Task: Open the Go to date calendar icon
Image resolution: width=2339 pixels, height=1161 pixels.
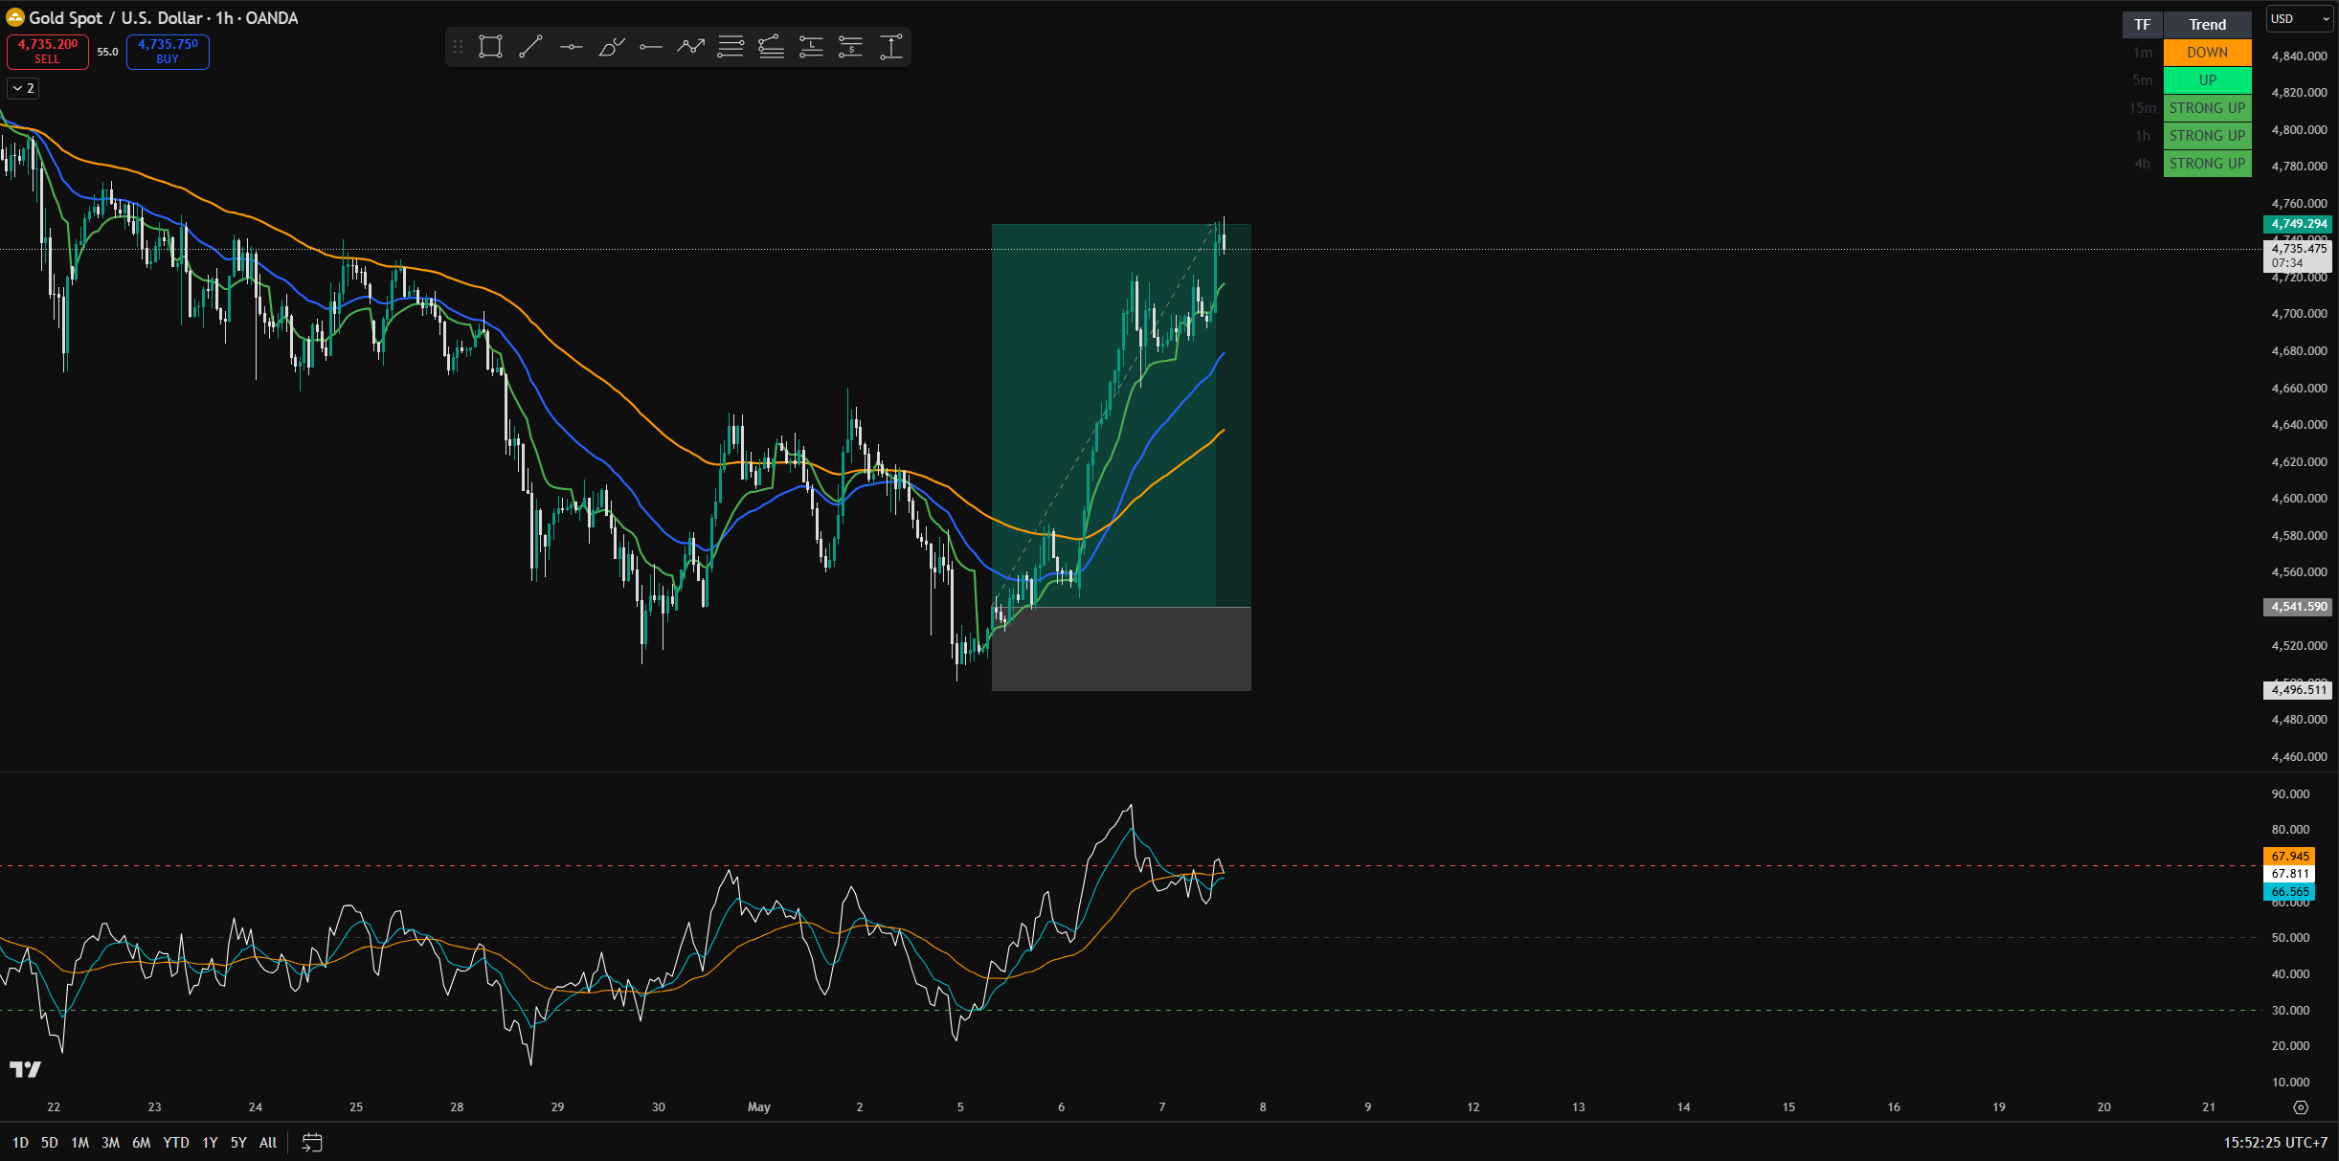Action: click(x=312, y=1142)
